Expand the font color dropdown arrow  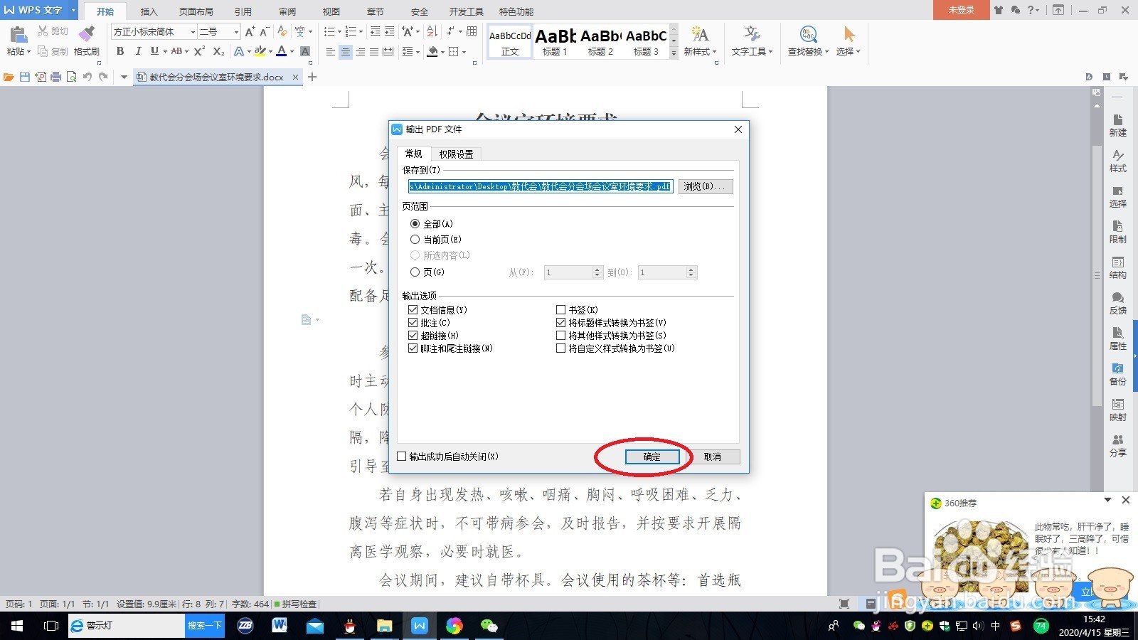coord(292,51)
